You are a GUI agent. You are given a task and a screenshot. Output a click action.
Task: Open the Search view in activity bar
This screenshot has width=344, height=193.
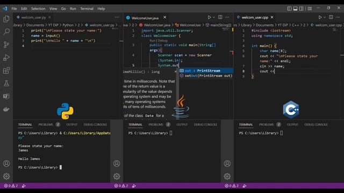tap(6, 32)
